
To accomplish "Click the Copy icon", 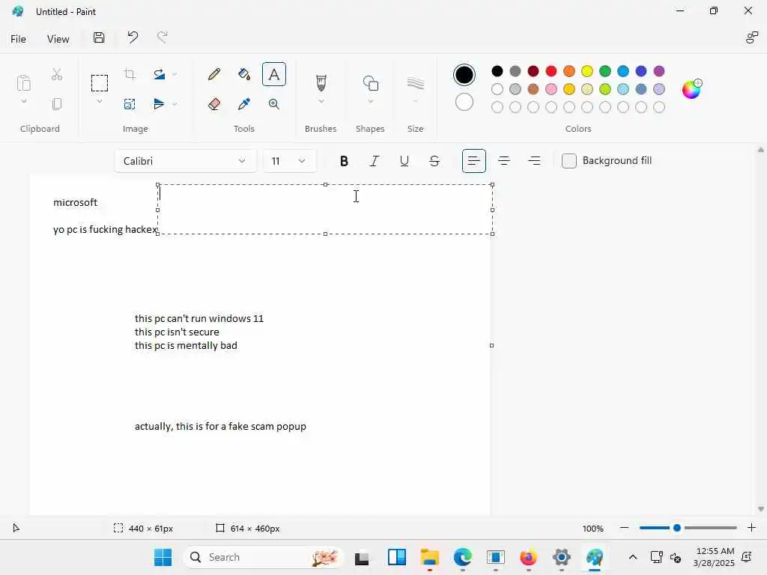I will (57, 104).
